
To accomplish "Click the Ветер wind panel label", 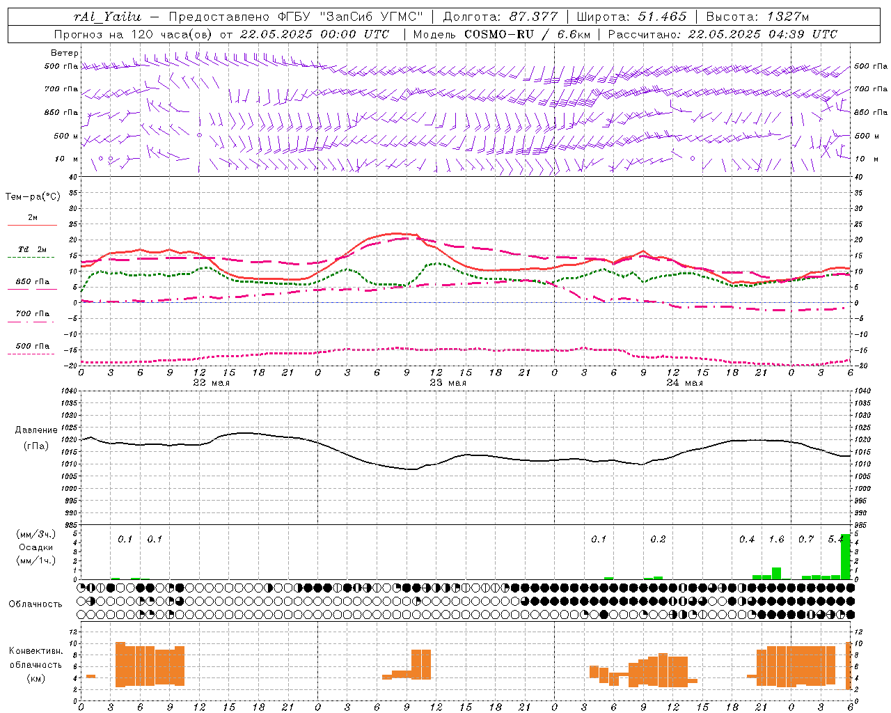I will click(65, 53).
